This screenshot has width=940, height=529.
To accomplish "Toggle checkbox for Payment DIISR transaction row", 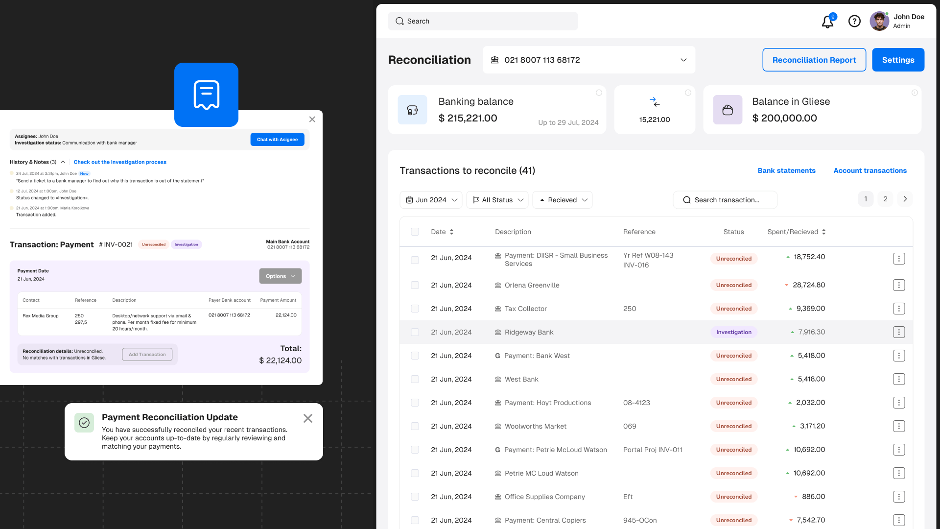I will tap(415, 258).
